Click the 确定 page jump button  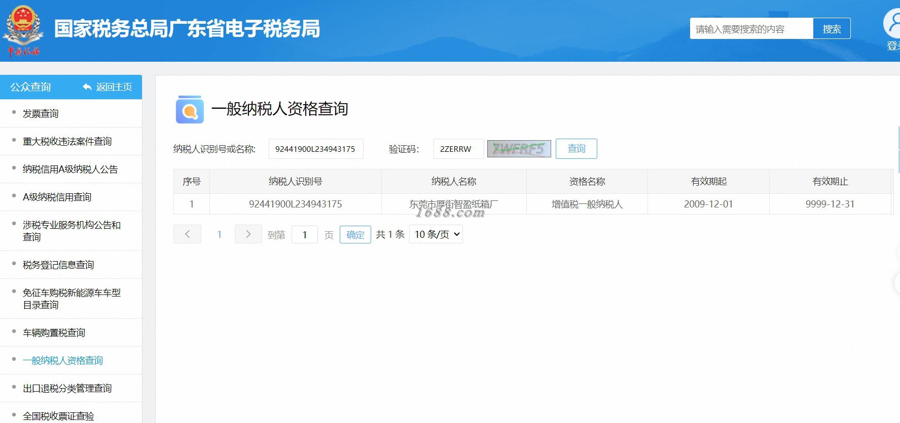tap(355, 235)
